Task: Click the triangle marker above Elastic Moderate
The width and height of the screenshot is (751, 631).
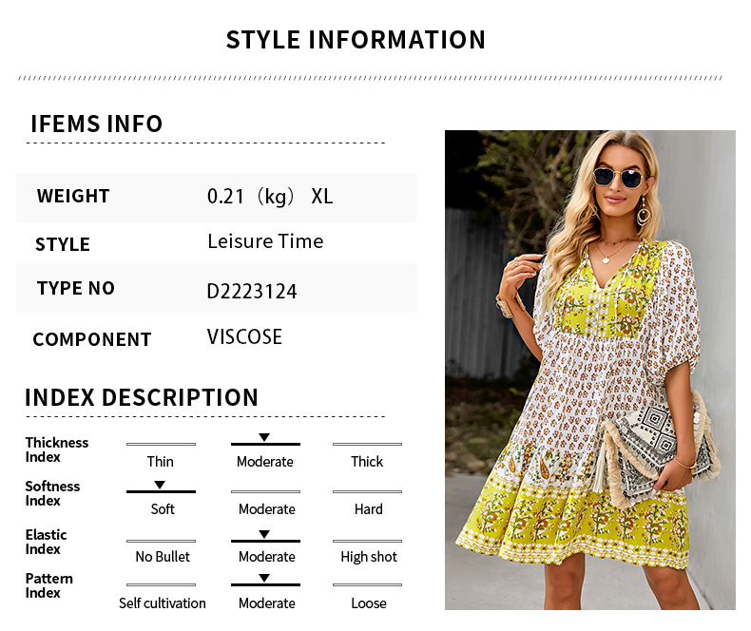Action: 264,534
